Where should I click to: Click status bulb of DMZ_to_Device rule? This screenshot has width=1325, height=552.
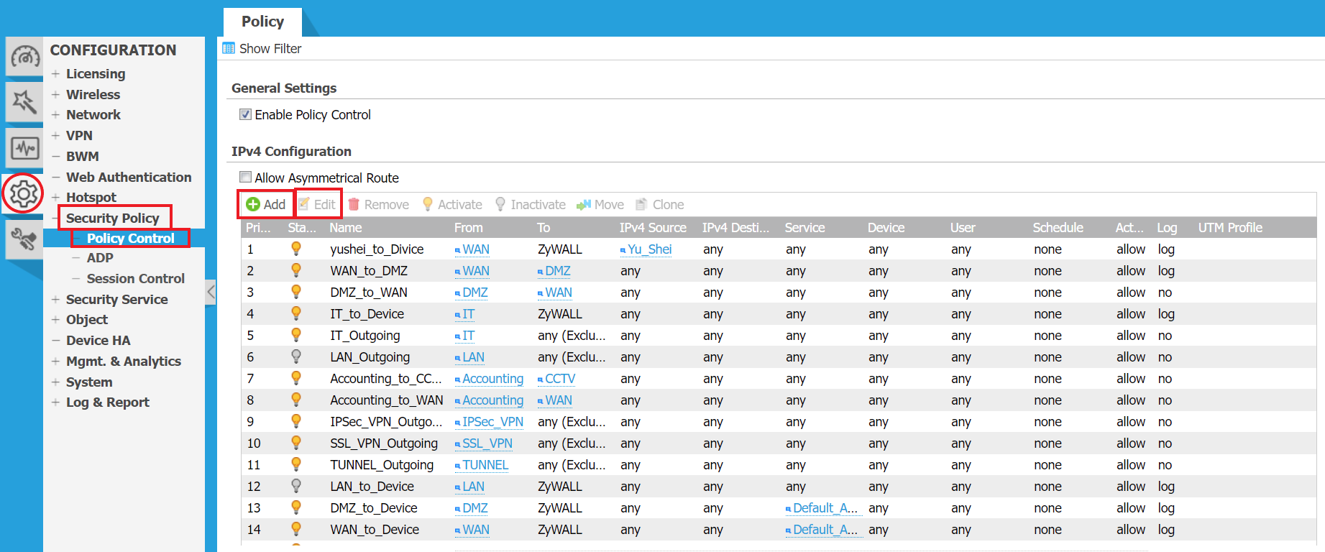point(295,507)
